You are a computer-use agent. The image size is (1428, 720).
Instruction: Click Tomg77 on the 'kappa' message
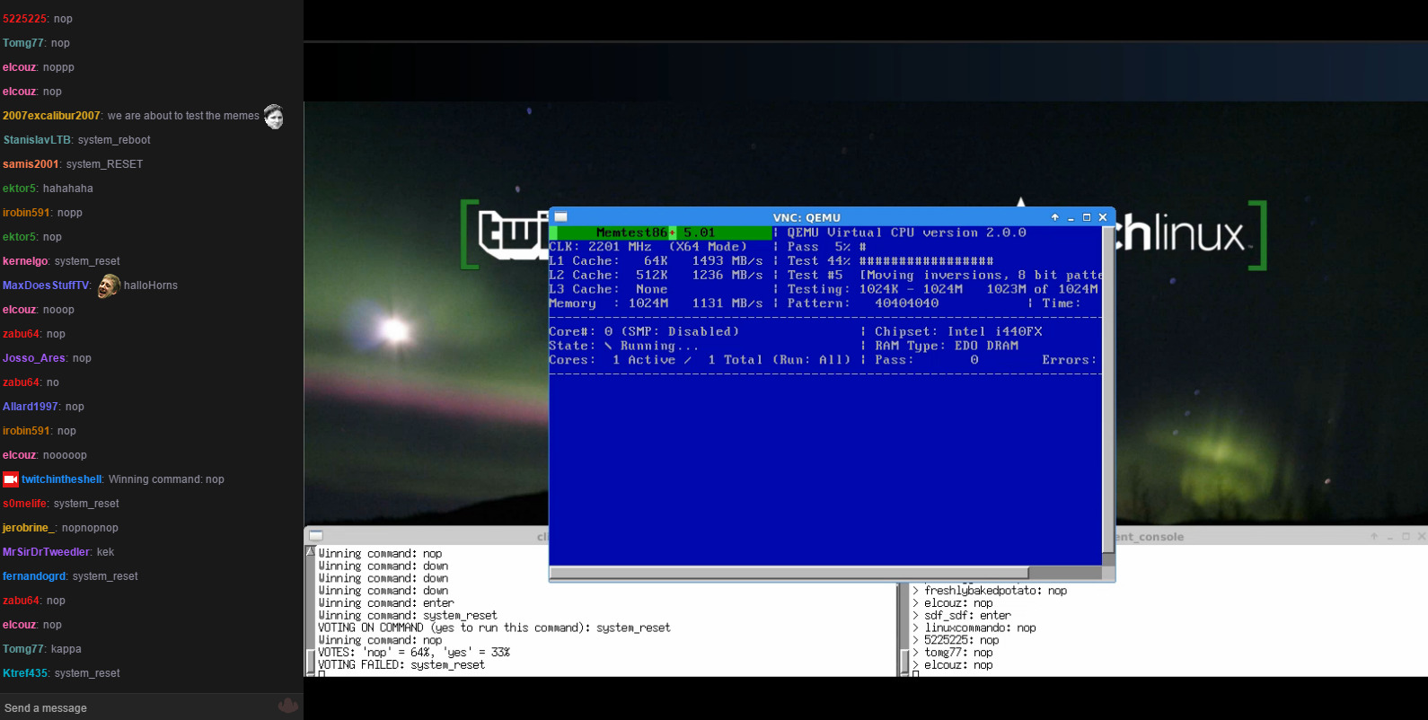pyautogui.click(x=23, y=649)
